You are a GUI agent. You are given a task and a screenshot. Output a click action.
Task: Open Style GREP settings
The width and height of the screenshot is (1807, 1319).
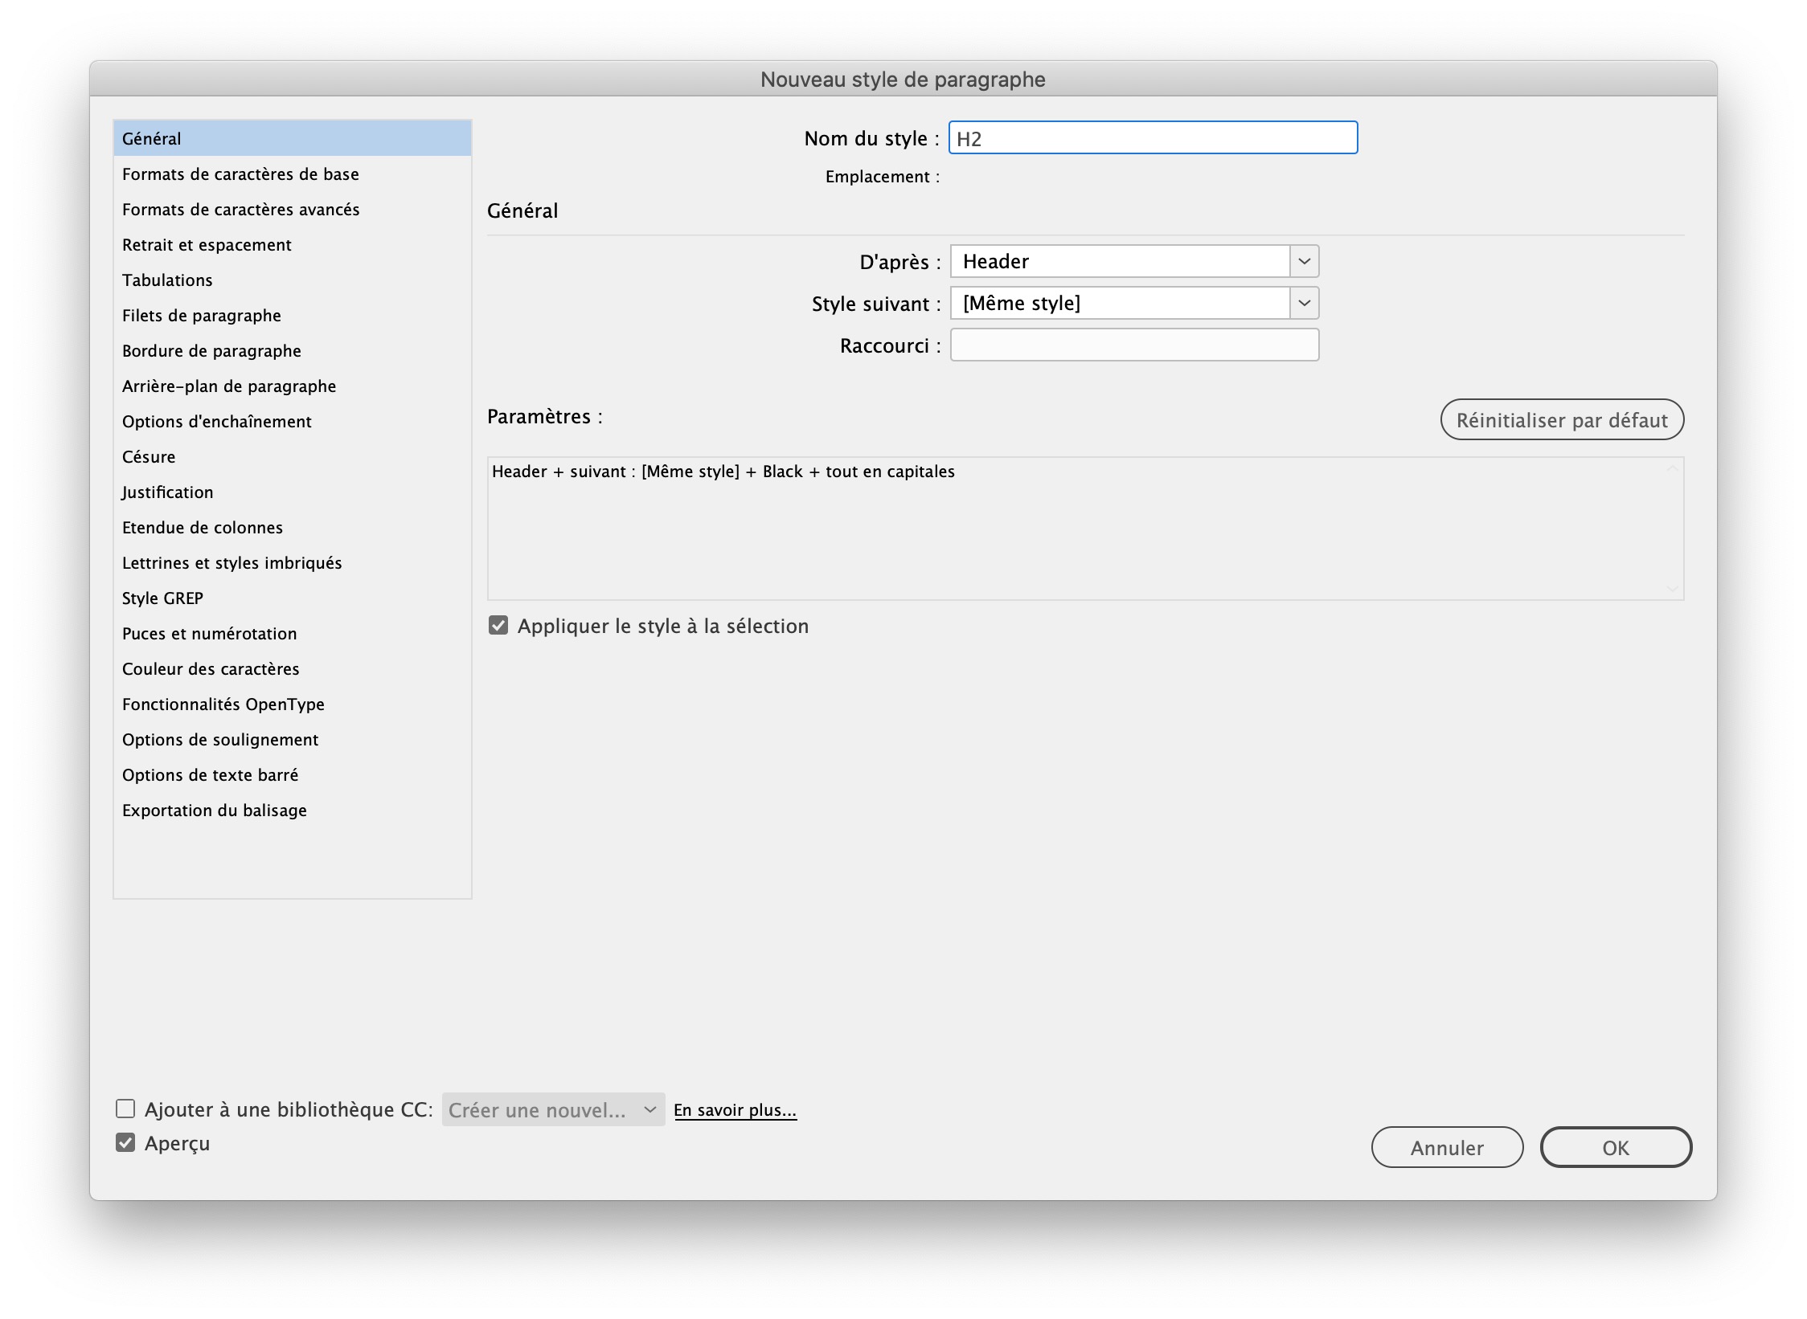(x=162, y=598)
